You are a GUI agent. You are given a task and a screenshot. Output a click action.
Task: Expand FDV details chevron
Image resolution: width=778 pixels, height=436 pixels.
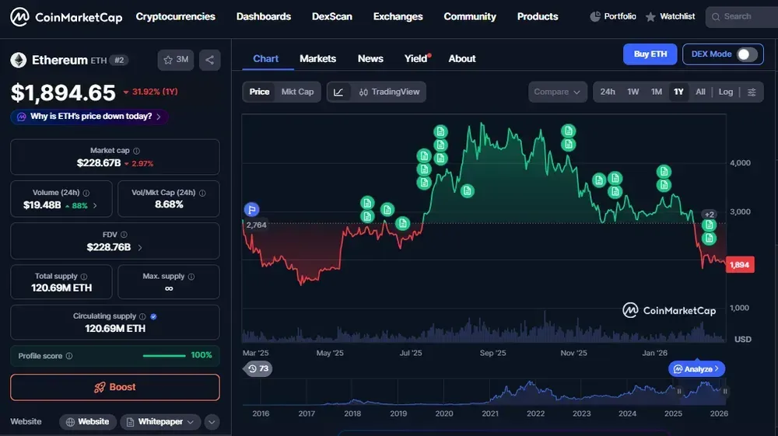tap(140, 247)
